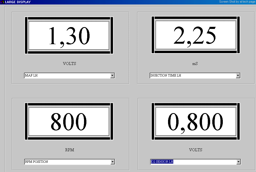Click the VOLTS label under 1,30

pos(70,64)
